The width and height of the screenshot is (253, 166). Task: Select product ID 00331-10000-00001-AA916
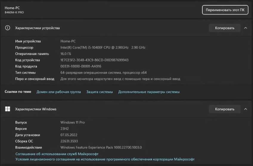point(81,66)
